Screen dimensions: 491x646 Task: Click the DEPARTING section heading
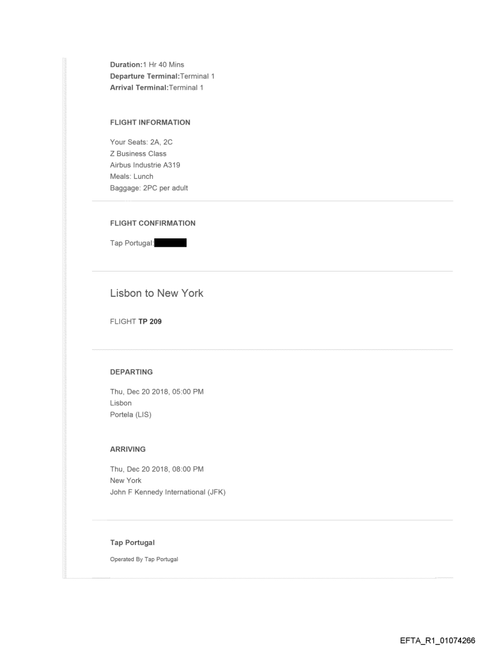pyautogui.click(x=131, y=371)
